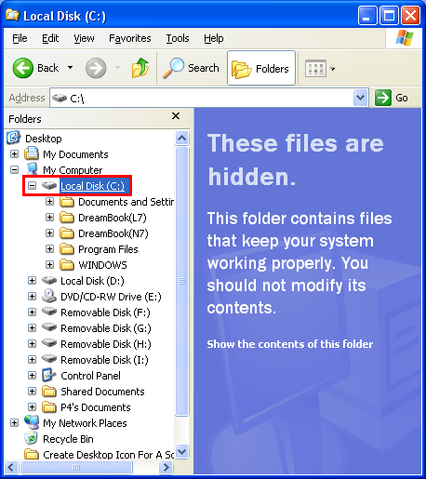Viewport: 426px width, 479px height.
Task: Open the Help menu
Action: (214, 38)
